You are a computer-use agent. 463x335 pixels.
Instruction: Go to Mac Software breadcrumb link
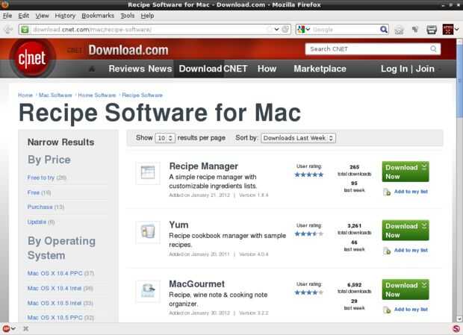[55, 96]
